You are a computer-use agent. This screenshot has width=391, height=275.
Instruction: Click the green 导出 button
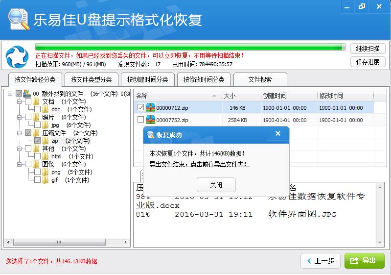tap(364, 261)
